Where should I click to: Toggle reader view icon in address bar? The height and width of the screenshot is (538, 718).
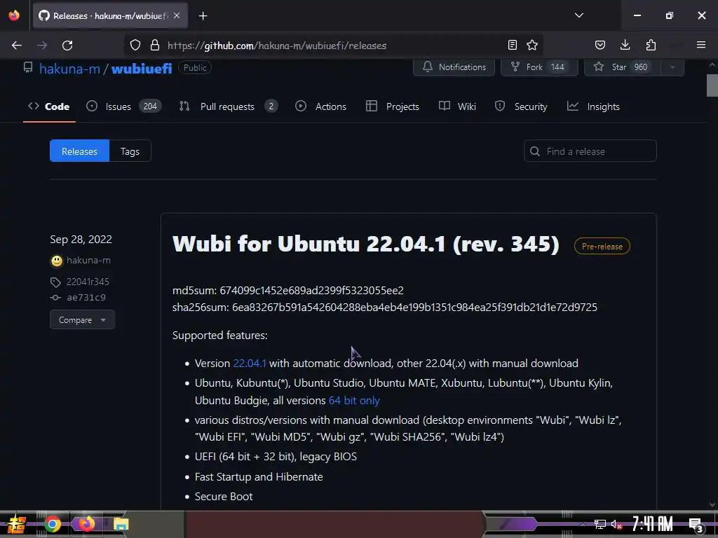click(x=513, y=45)
